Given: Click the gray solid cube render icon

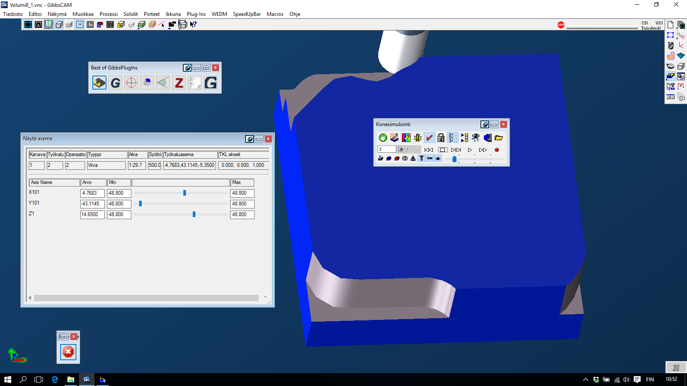Looking at the screenshot, I should coord(69,24).
